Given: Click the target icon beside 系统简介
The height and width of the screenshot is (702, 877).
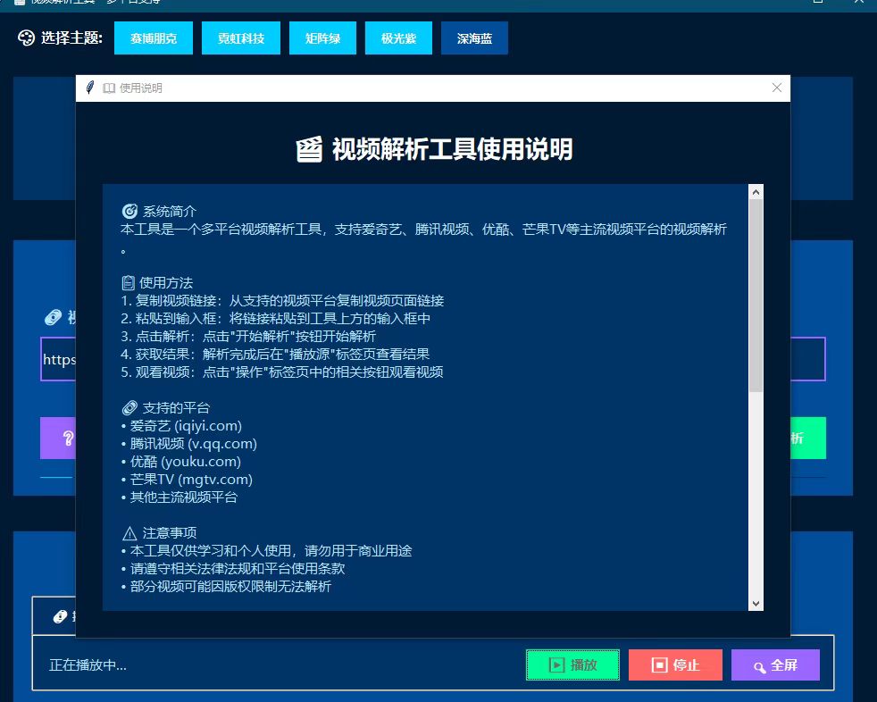Looking at the screenshot, I should (x=129, y=211).
